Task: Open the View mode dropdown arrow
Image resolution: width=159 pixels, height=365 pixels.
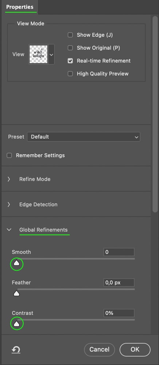Action: tap(51, 54)
